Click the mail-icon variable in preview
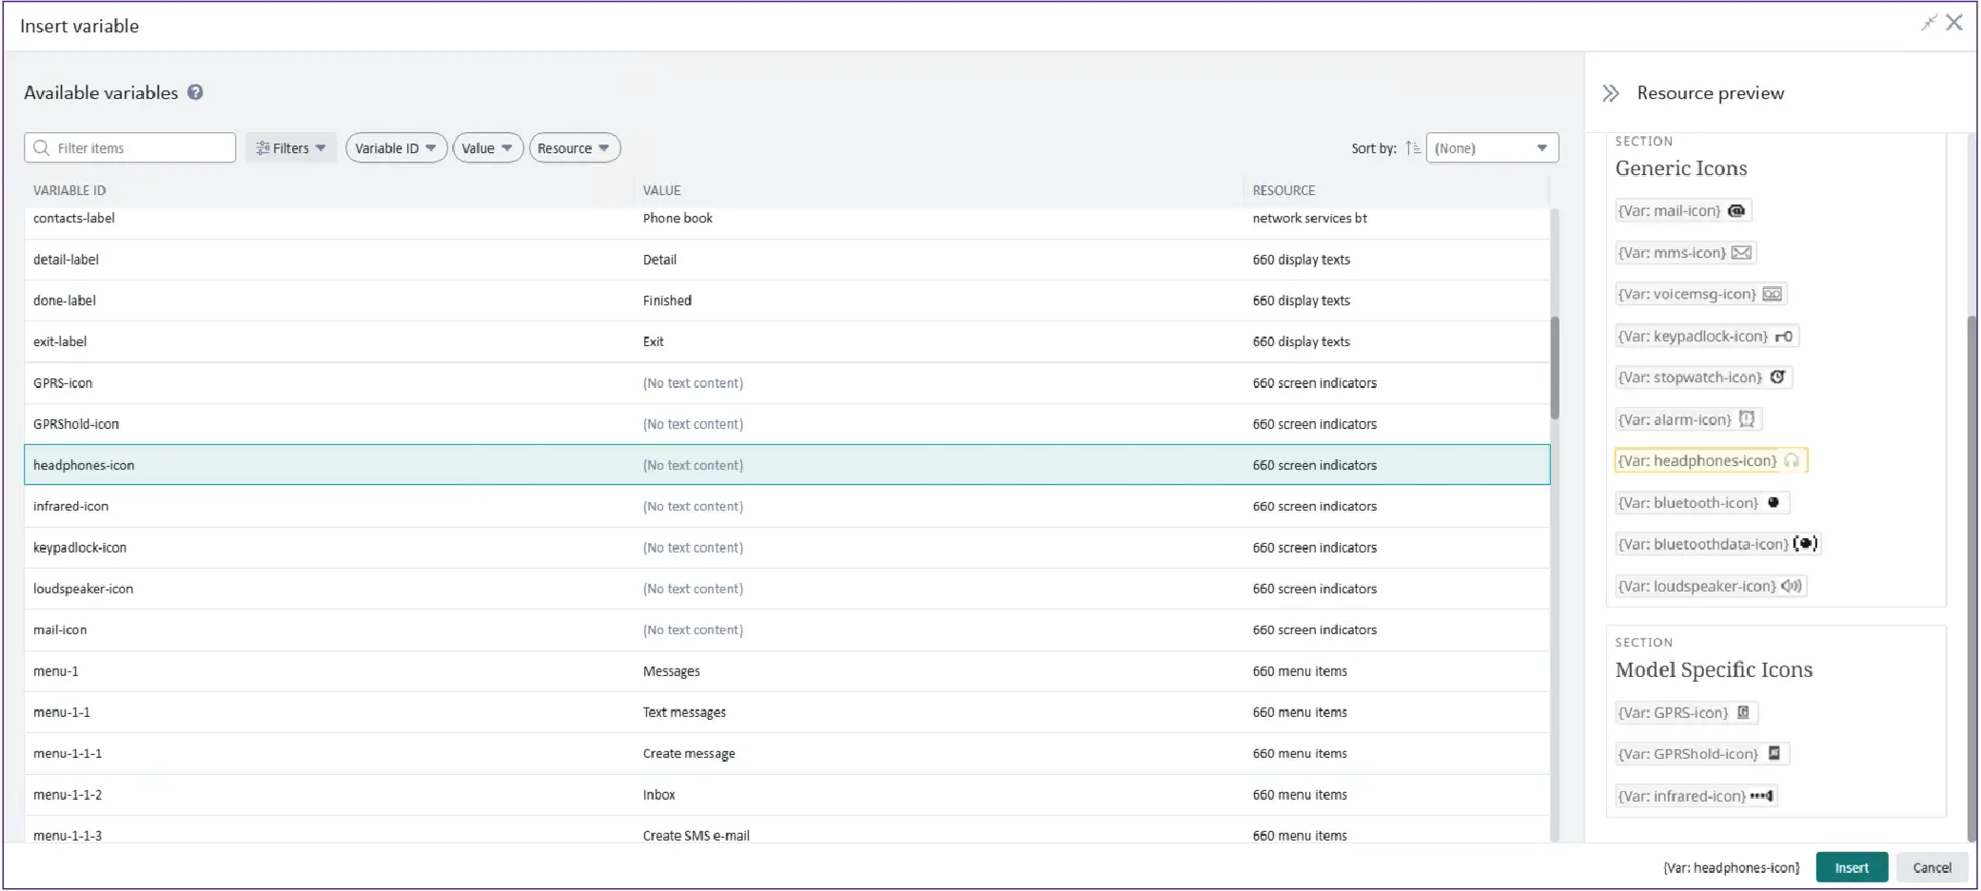This screenshot has height=891, width=1981. 1681,211
